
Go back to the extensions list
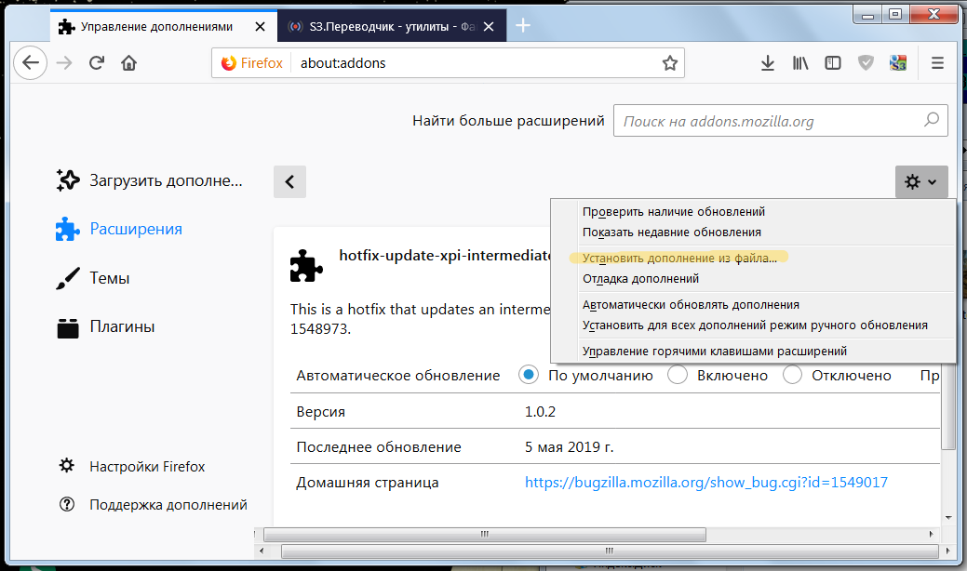click(289, 181)
